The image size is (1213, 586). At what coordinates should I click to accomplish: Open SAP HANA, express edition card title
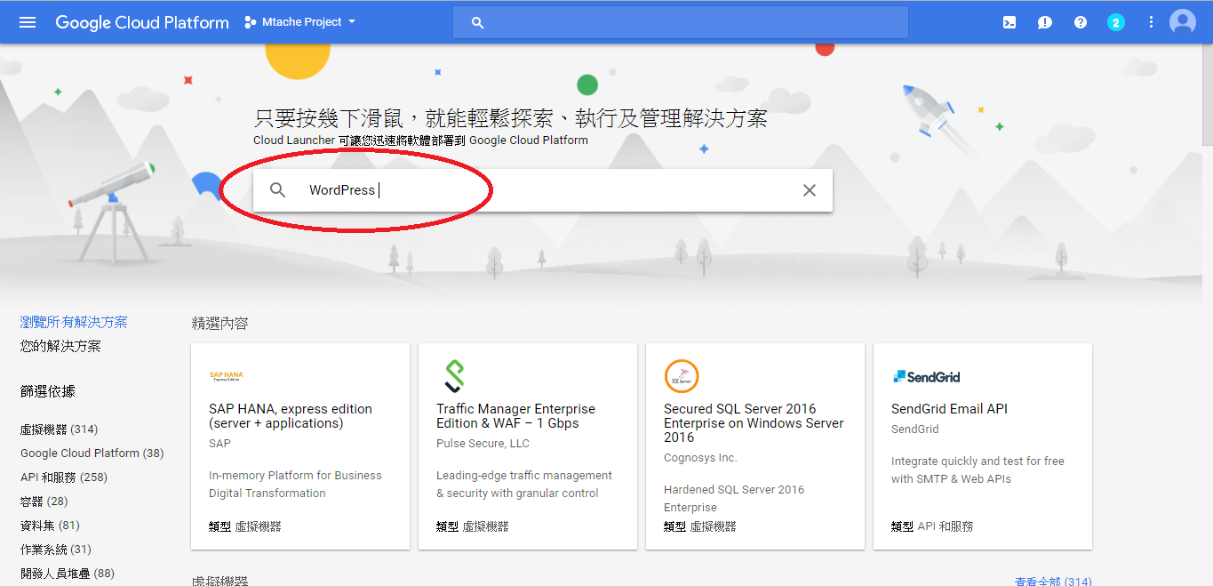click(291, 416)
